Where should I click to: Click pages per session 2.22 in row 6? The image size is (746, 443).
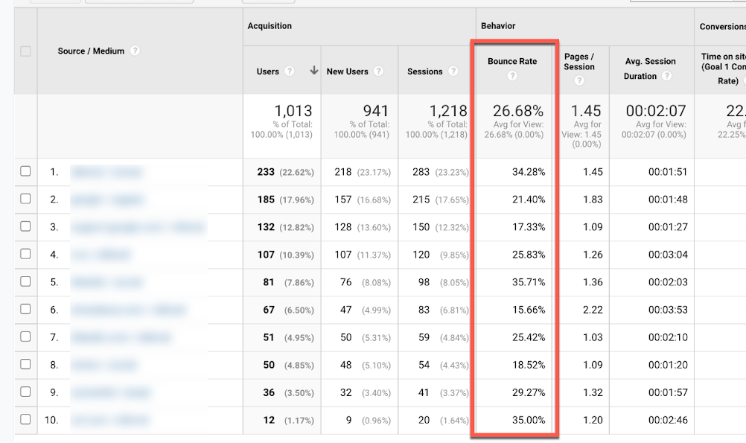click(x=593, y=310)
